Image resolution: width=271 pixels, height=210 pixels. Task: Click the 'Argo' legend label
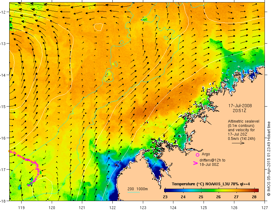point(206,154)
